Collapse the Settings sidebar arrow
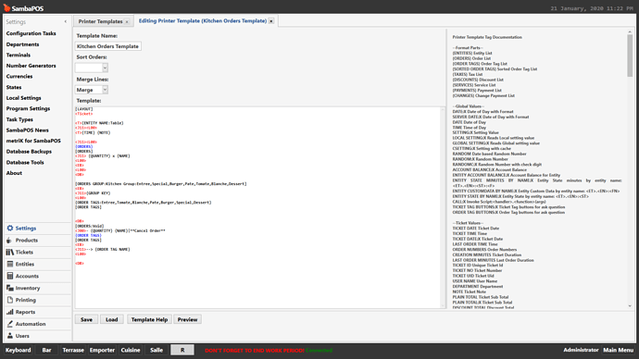Viewport: 639px width, 359px height. [x=66, y=21]
